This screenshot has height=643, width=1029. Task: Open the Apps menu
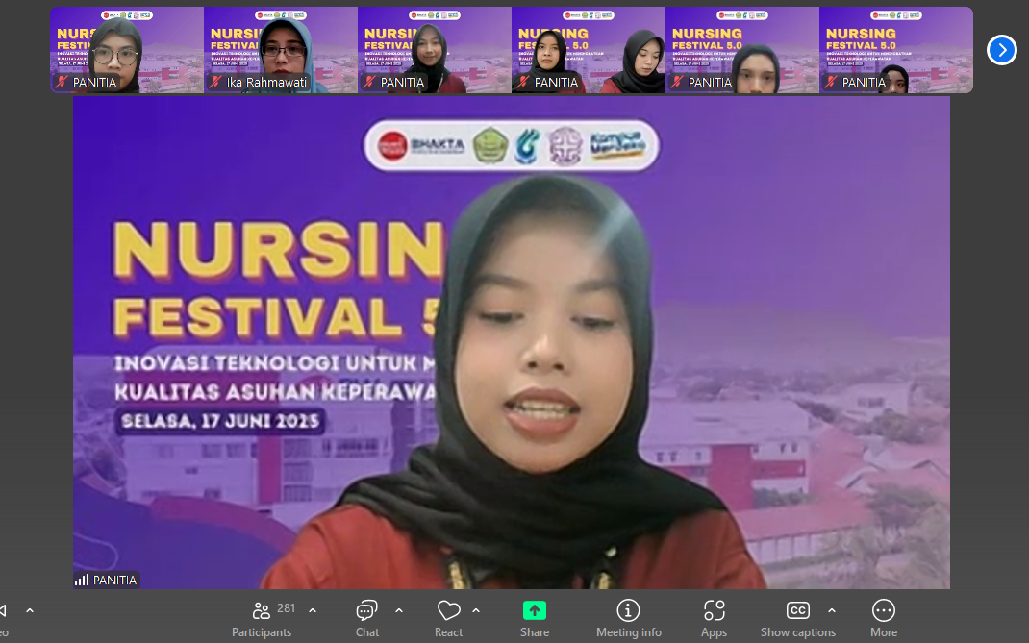point(714,618)
